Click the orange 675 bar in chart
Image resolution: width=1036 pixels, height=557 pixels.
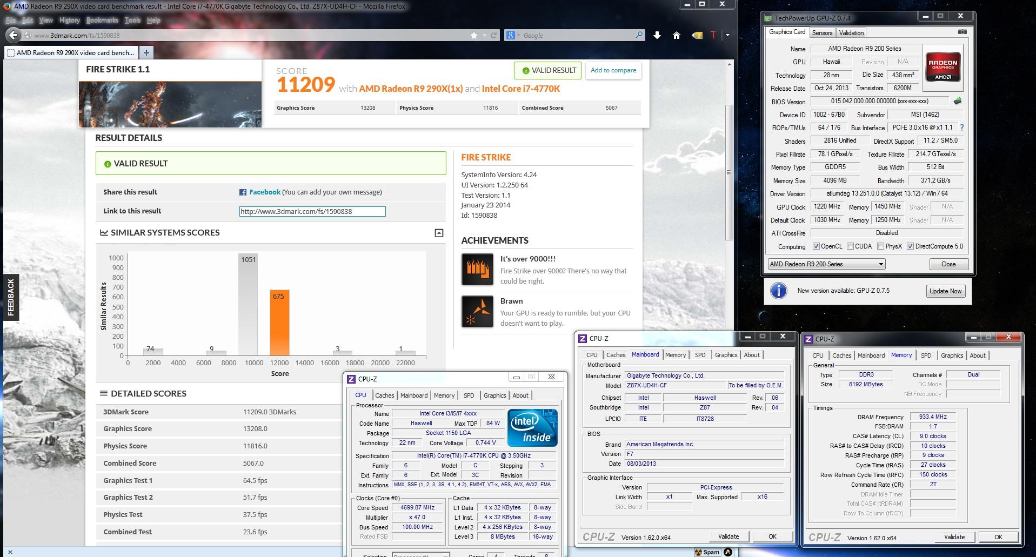pyautogui.click(x=279, y=323)
